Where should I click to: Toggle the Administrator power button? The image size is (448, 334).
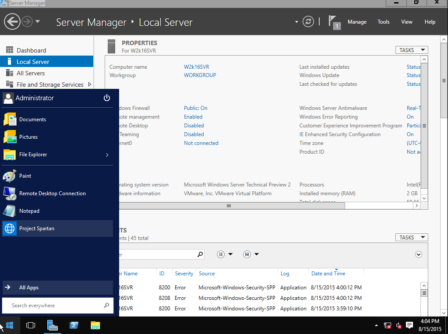point(107,98)
